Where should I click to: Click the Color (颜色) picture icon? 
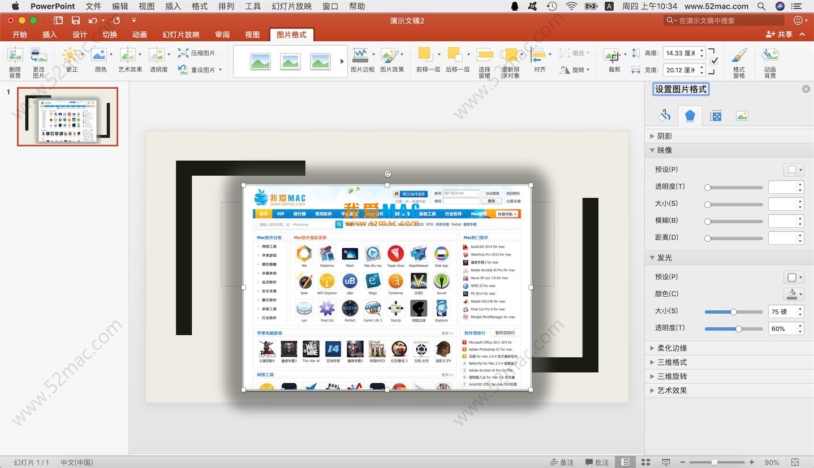[x=99, y=55]
